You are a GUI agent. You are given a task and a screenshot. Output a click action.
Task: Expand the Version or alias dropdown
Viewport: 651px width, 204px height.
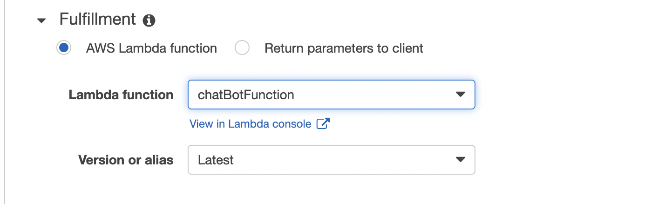(x=332, y=160)
